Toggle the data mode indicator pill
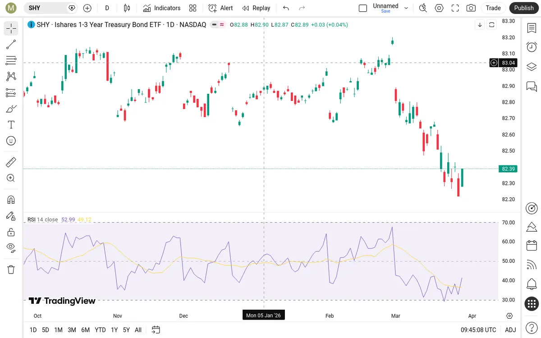The image size is (541, 338). (218, 25)
